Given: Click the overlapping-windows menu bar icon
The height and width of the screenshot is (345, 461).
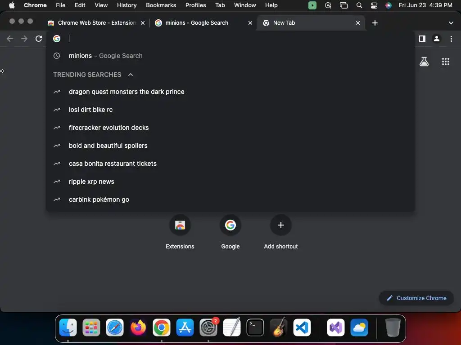Looking at the screenshot, I should point(343,5).
